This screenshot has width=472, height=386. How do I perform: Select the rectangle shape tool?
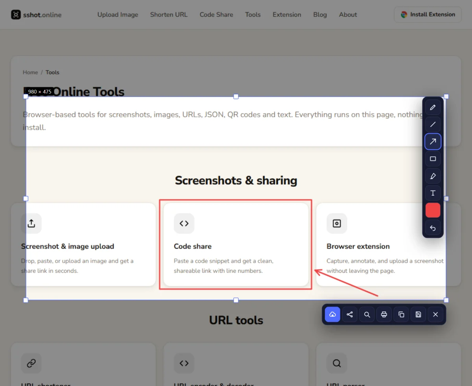point(433,159)
